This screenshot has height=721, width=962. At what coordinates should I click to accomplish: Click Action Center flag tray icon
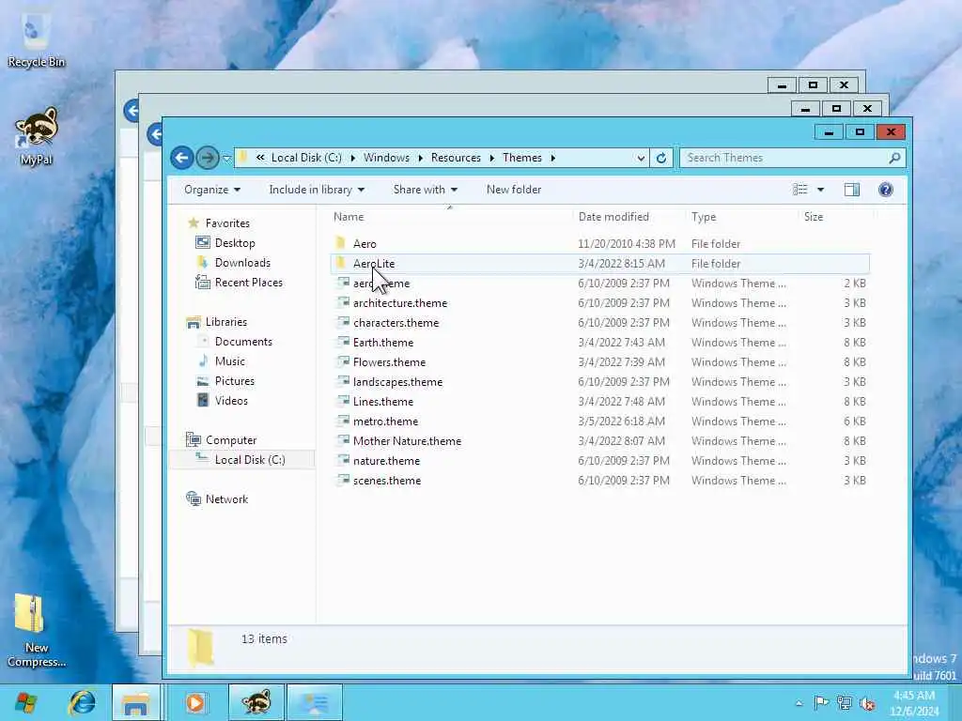click(821, 703)
